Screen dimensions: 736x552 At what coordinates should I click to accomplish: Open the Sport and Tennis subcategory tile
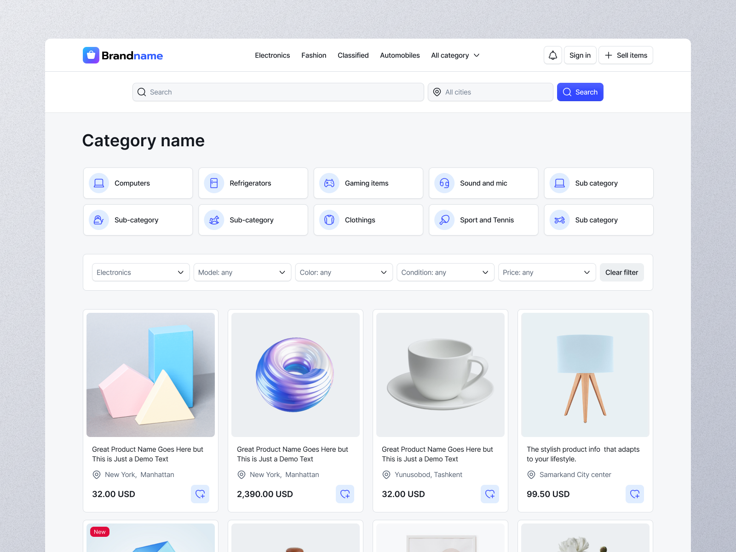[483, 220]
